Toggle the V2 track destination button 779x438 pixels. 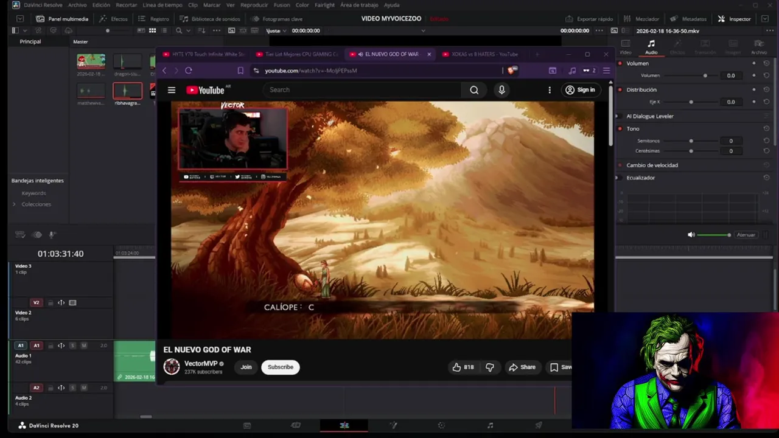tap(36, 302)
